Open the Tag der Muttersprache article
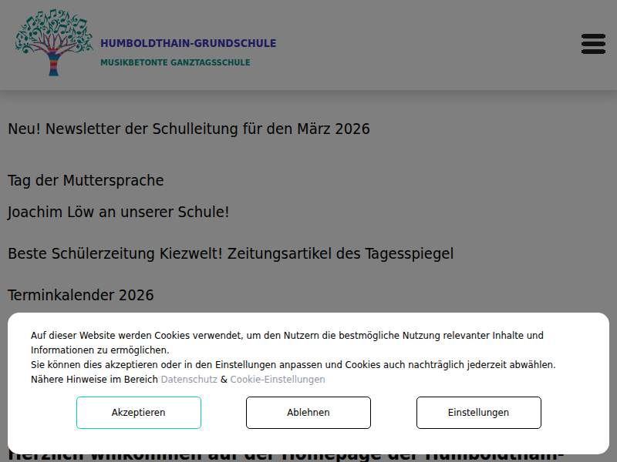This screenshot has width=617, height=462. click(x=86, y=181)
